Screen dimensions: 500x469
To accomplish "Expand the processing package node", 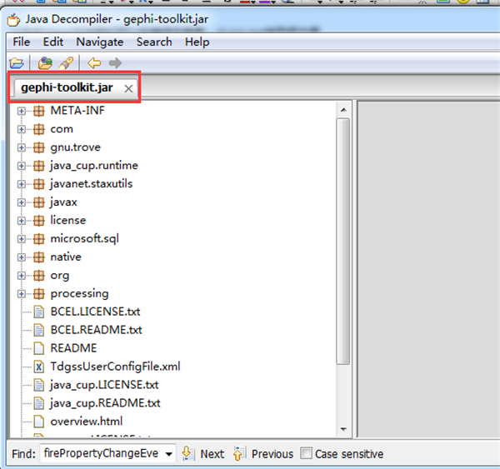I will click(x=22, y=293).
